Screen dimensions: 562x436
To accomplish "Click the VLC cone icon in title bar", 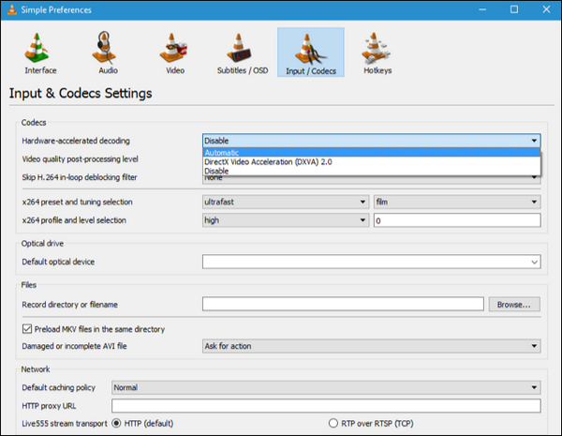I will (x=13, y=9).
